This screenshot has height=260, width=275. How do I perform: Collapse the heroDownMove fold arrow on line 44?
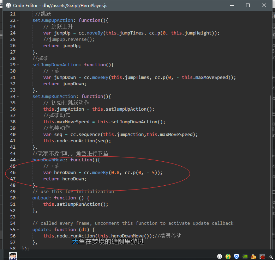[x=18, y=160]
